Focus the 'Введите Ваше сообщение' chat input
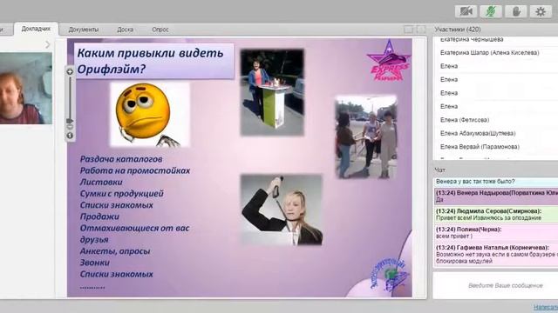 point(496,285)
